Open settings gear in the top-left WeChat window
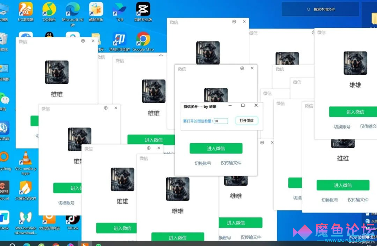This screenshot has width=377, height=246. 83,41
